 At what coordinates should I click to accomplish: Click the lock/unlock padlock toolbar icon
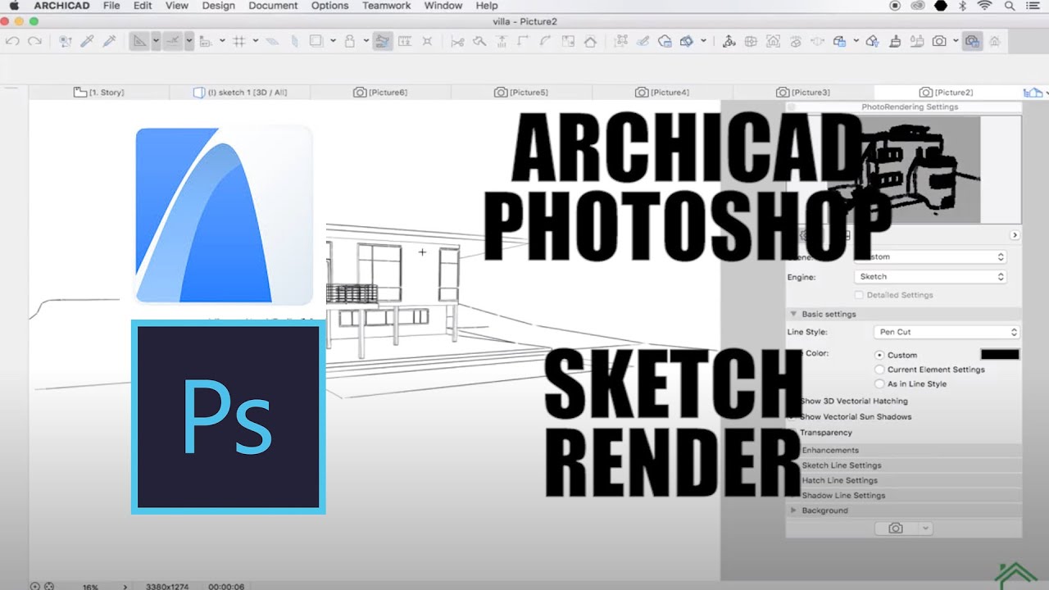350,41
